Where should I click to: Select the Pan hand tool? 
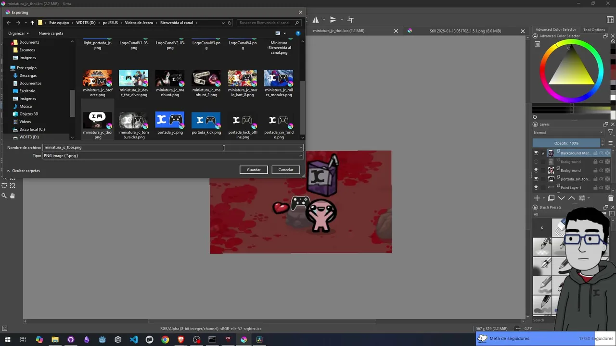[13, 196]
